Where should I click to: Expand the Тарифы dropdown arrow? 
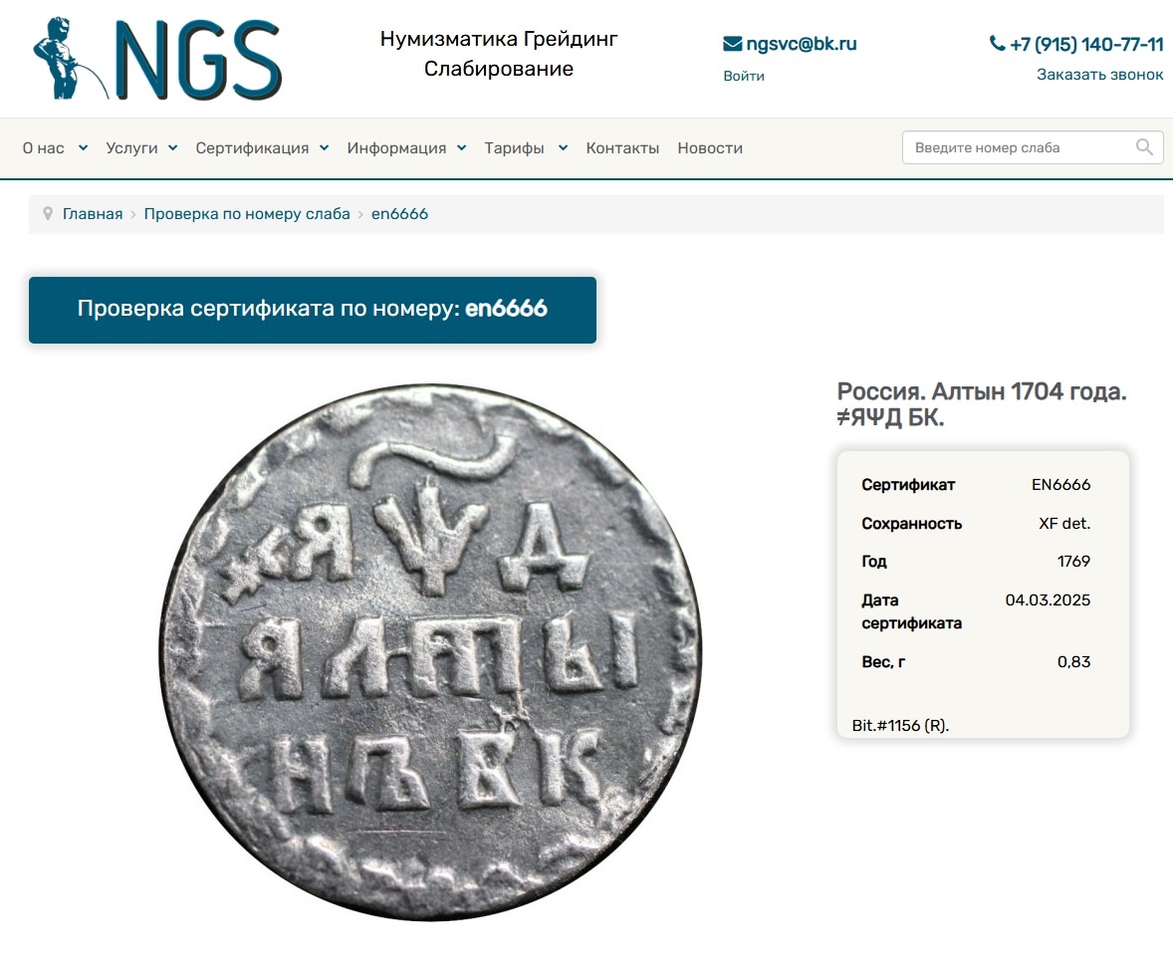click(x=563, y=148)
